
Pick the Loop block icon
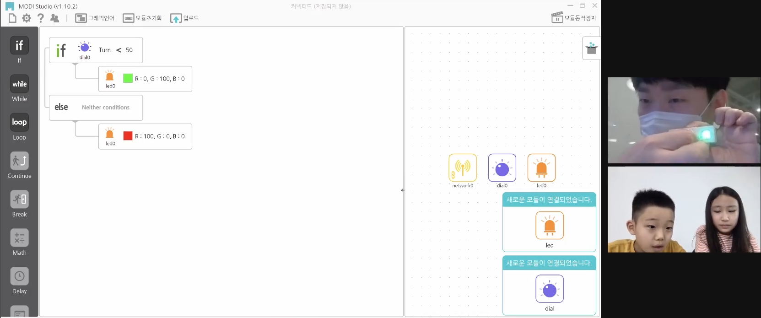click(x=19, y=123)
